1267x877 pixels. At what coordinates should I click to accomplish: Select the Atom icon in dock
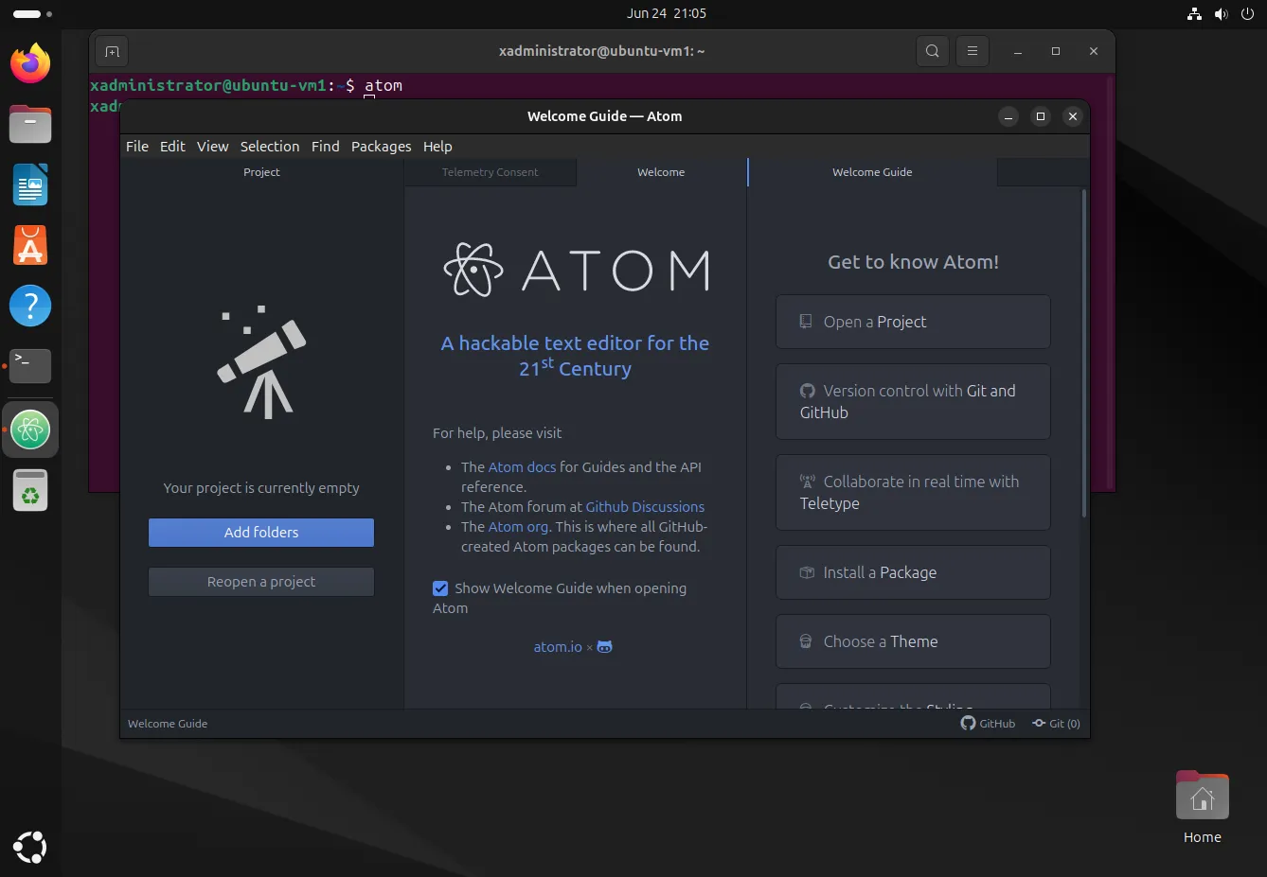(30, 430)
